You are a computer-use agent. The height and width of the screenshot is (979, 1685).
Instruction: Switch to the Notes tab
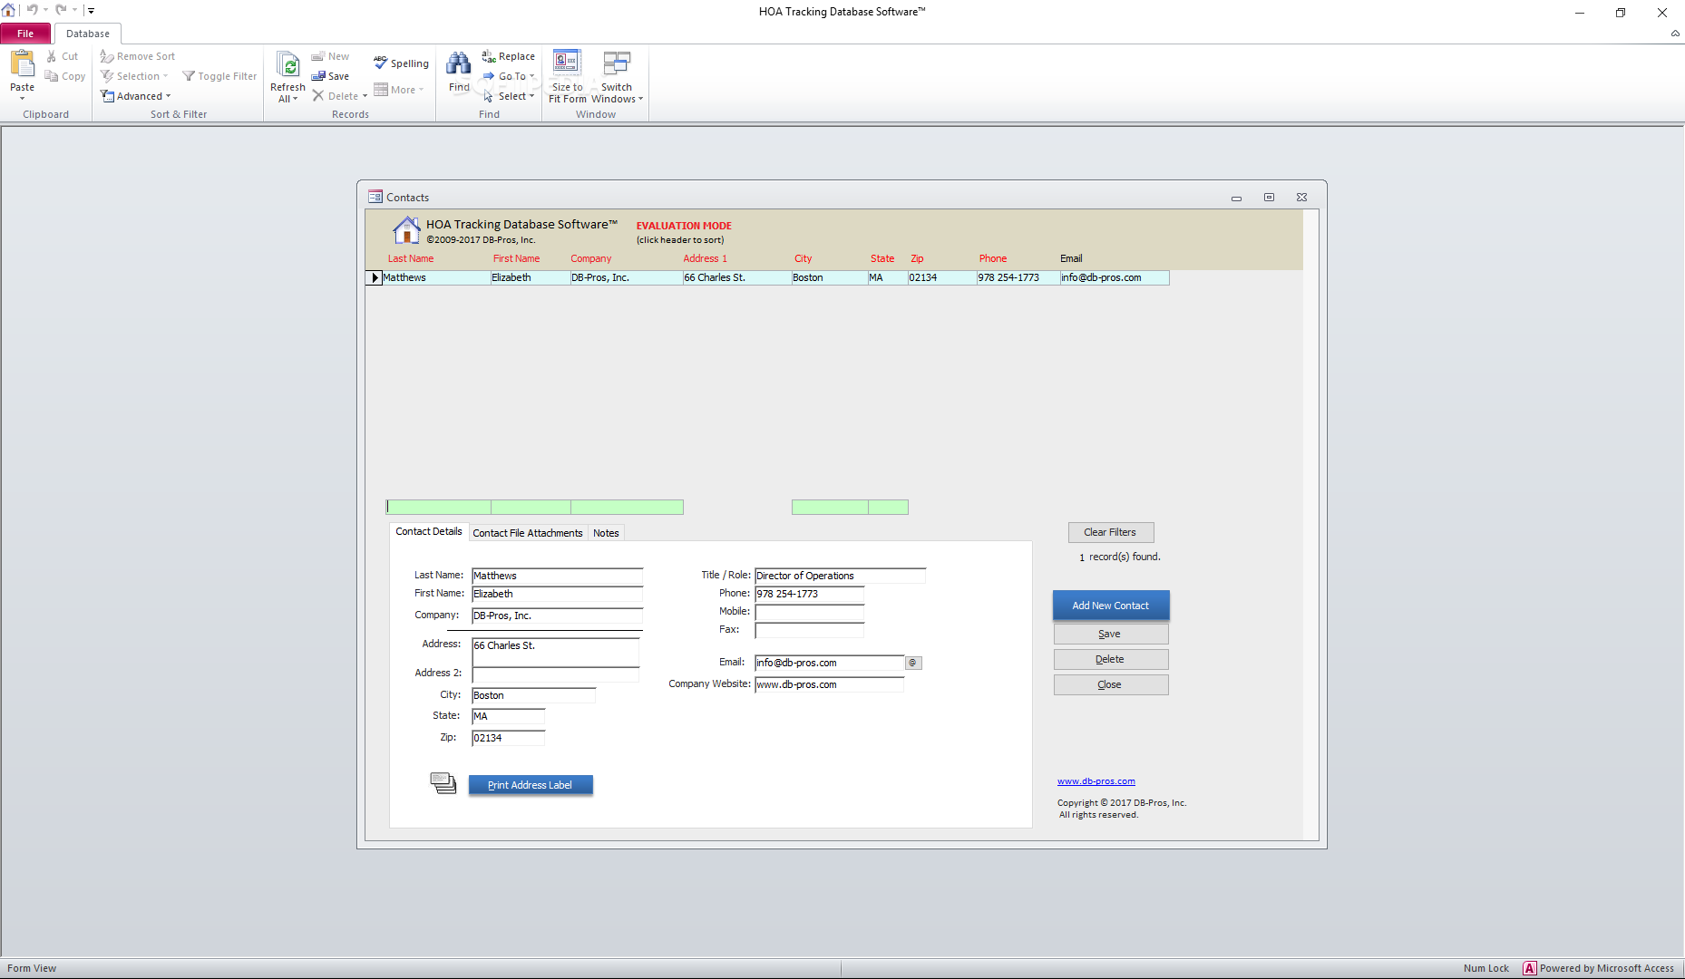point(606,533)
